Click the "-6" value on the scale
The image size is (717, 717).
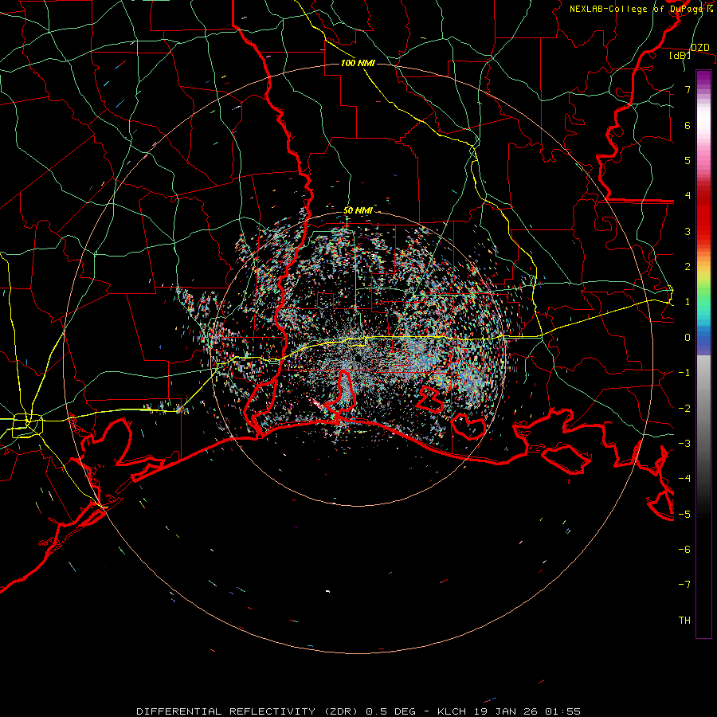pos(684,550)
